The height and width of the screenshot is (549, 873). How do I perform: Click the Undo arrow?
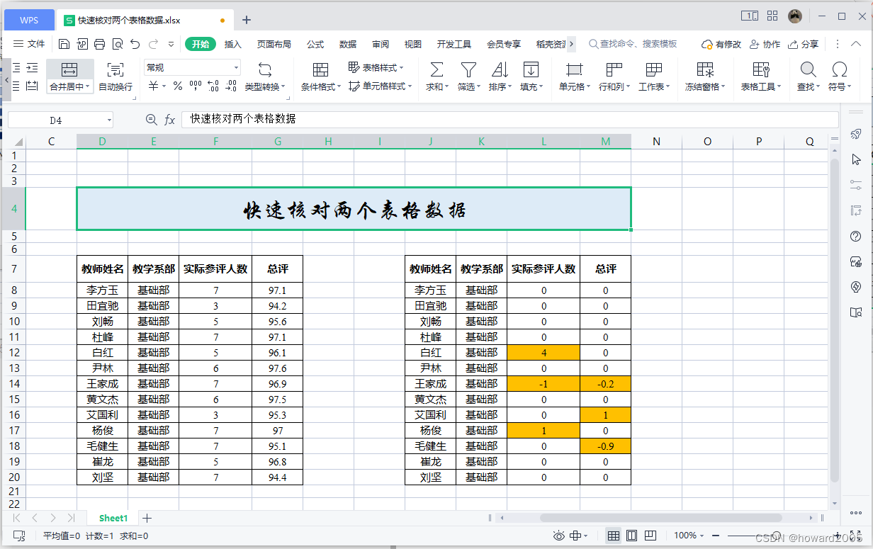(x=135, y=44)
